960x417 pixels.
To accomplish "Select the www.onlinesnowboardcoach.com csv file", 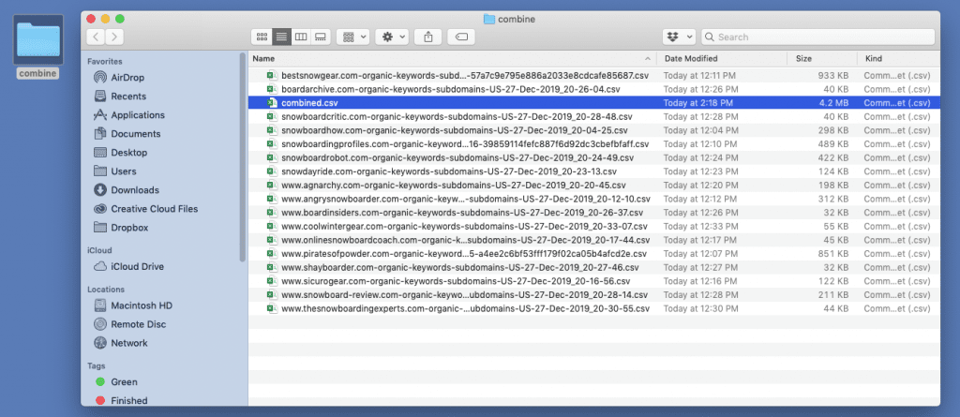I will pos(593,240).
